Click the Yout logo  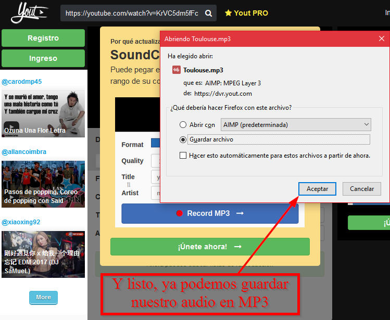click(x=29, y=12)
